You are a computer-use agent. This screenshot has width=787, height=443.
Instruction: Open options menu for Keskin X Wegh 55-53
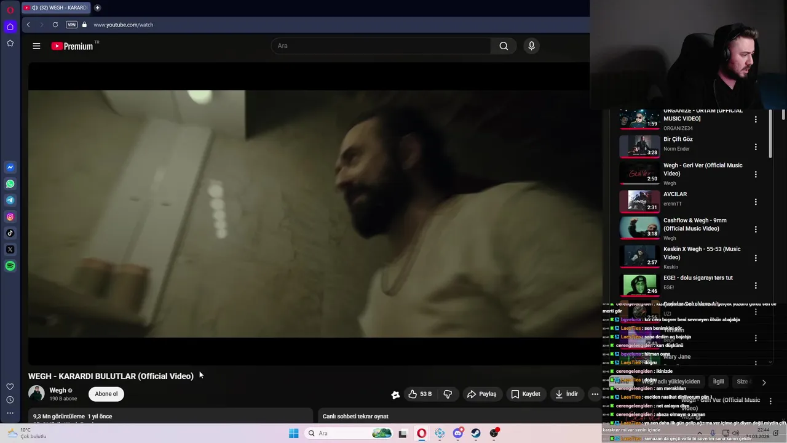(756, 258)
